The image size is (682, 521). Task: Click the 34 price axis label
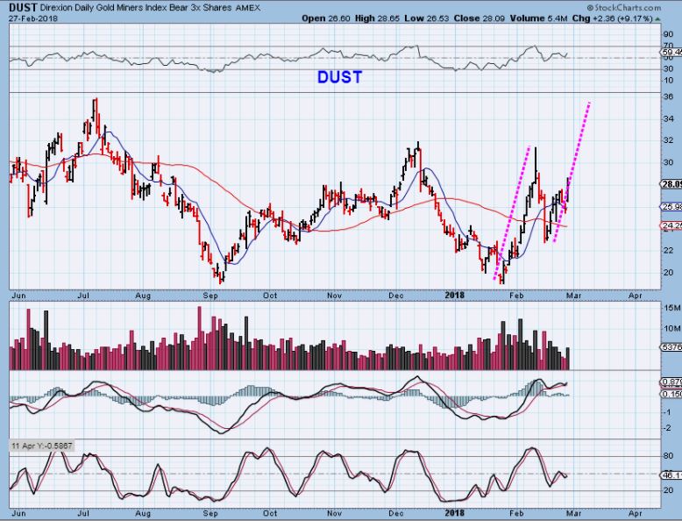pyautogui.click(x=668, y=118)
